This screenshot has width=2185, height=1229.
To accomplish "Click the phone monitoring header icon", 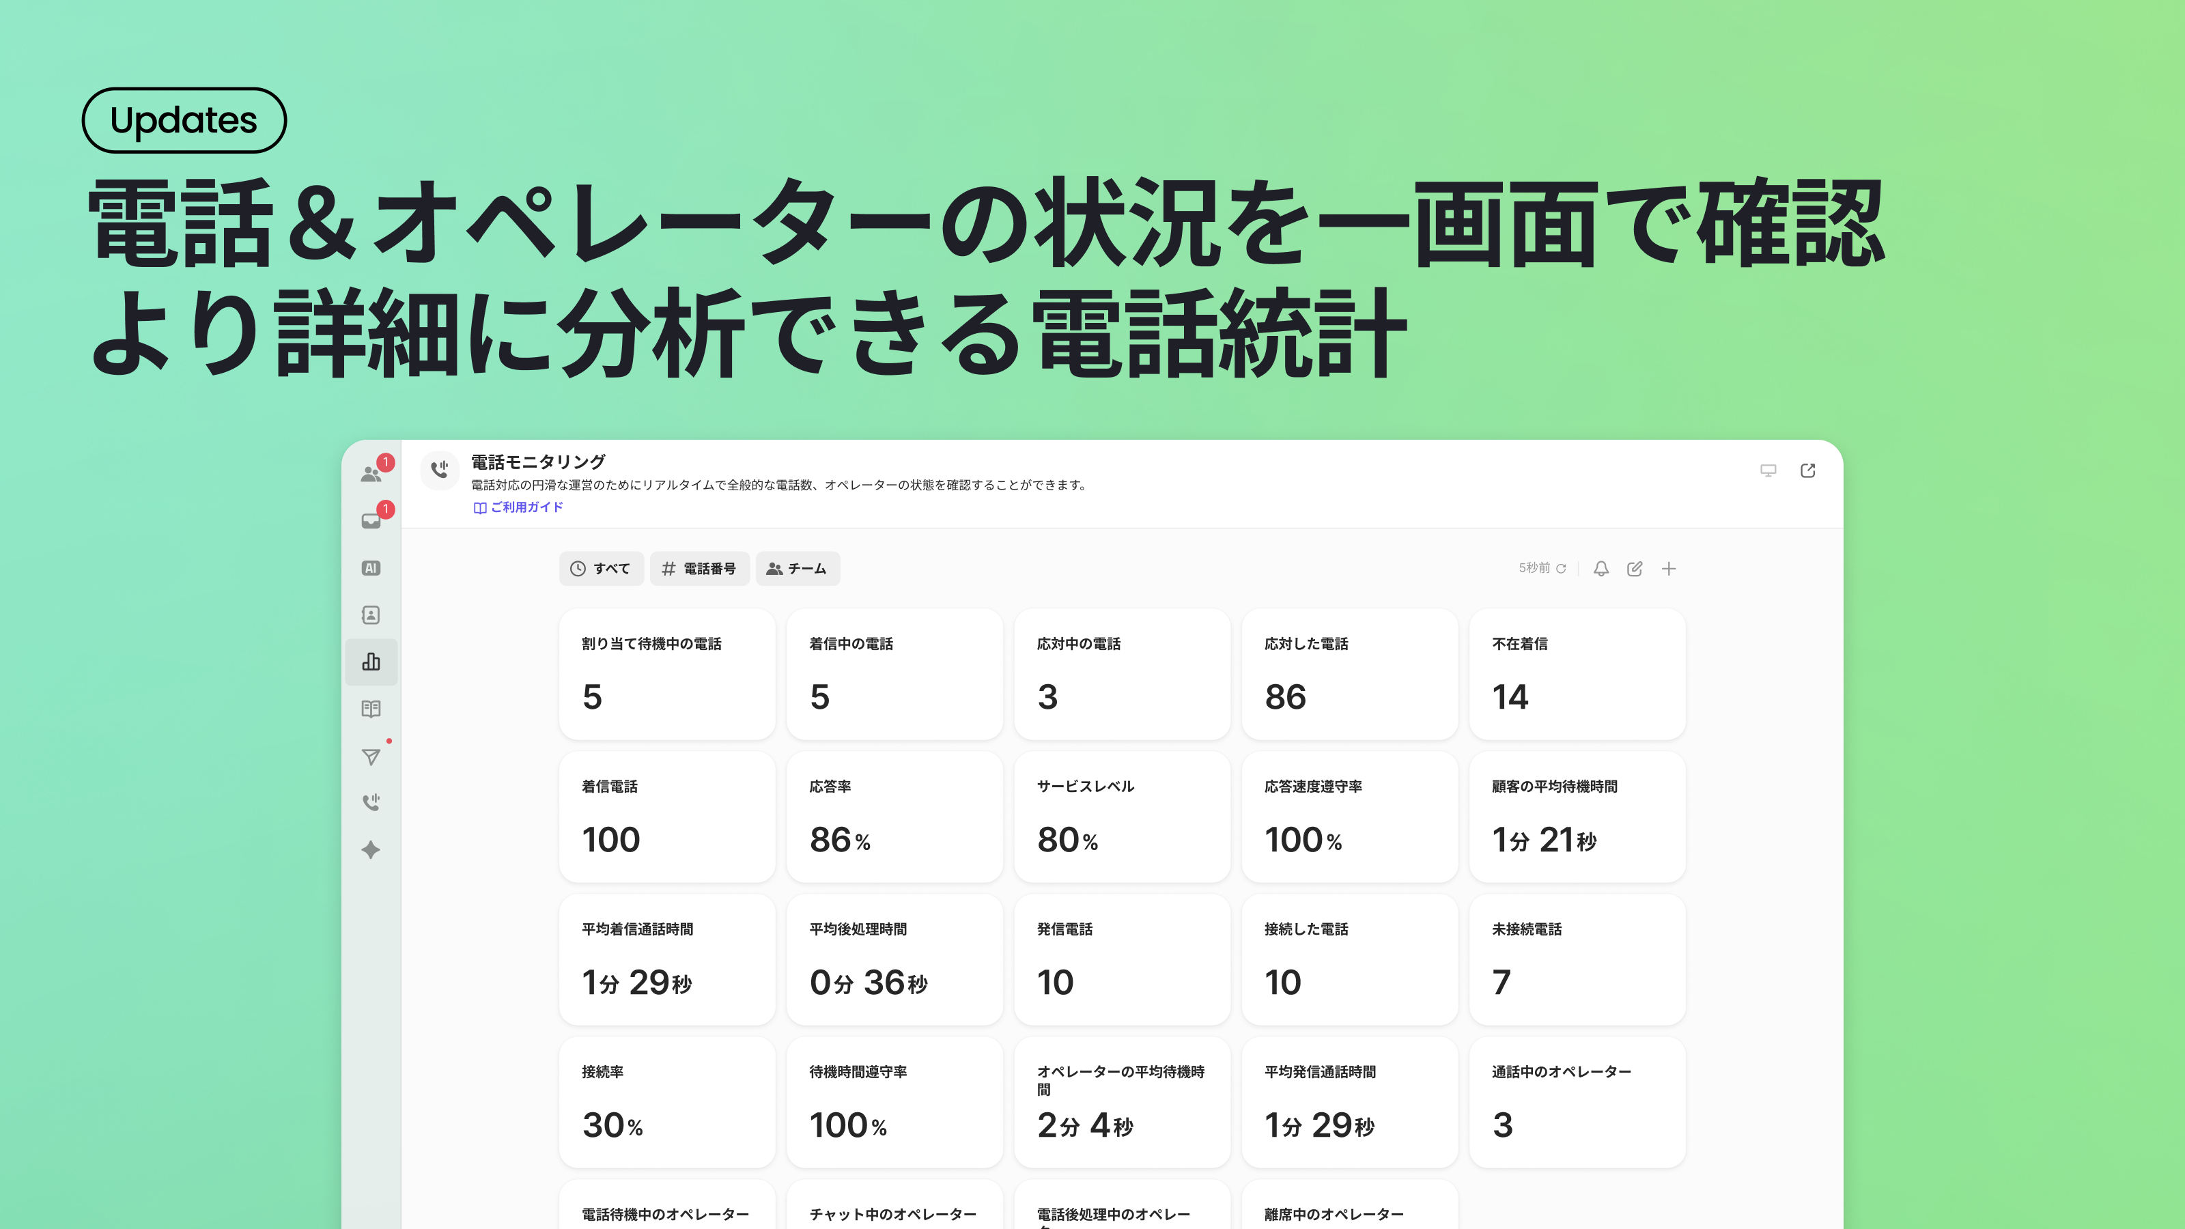I will coord(439,469).
